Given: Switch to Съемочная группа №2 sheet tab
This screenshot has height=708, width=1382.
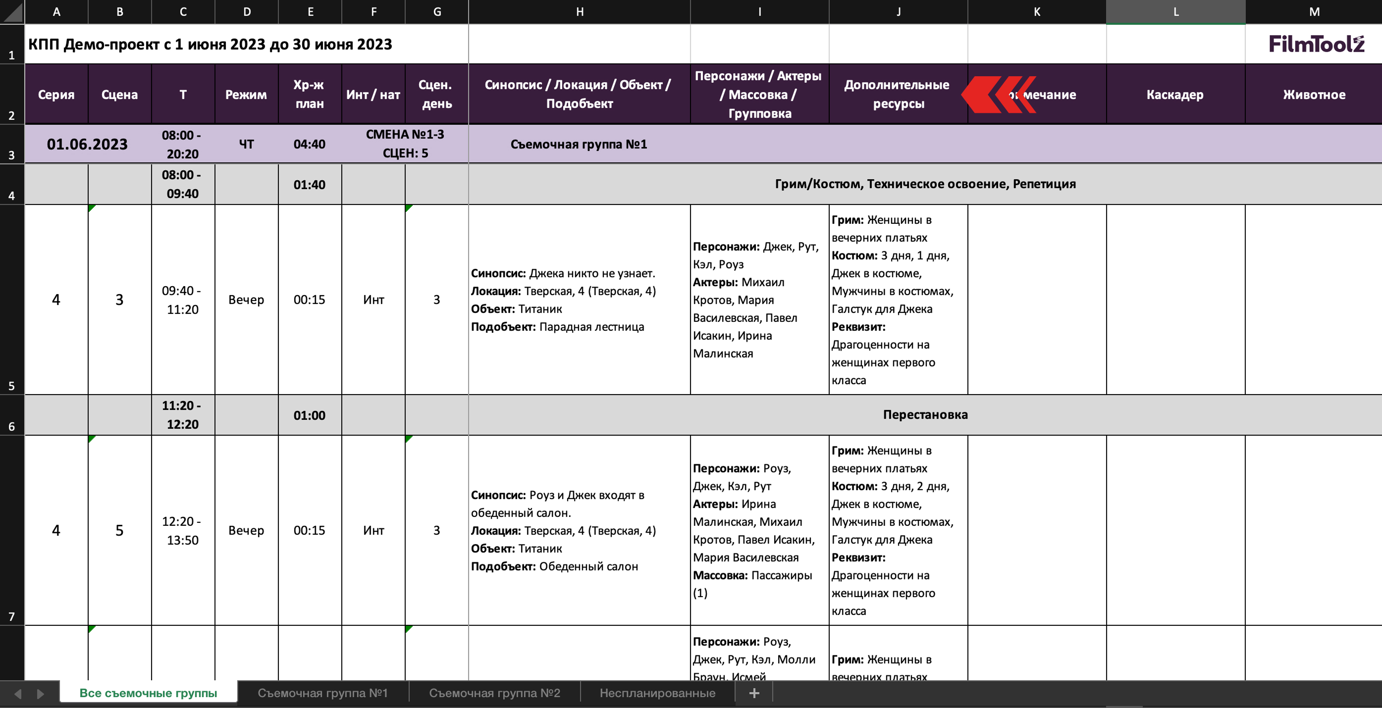Looking at the screenshot, I should pyautogui.click(x=494, y=693).
